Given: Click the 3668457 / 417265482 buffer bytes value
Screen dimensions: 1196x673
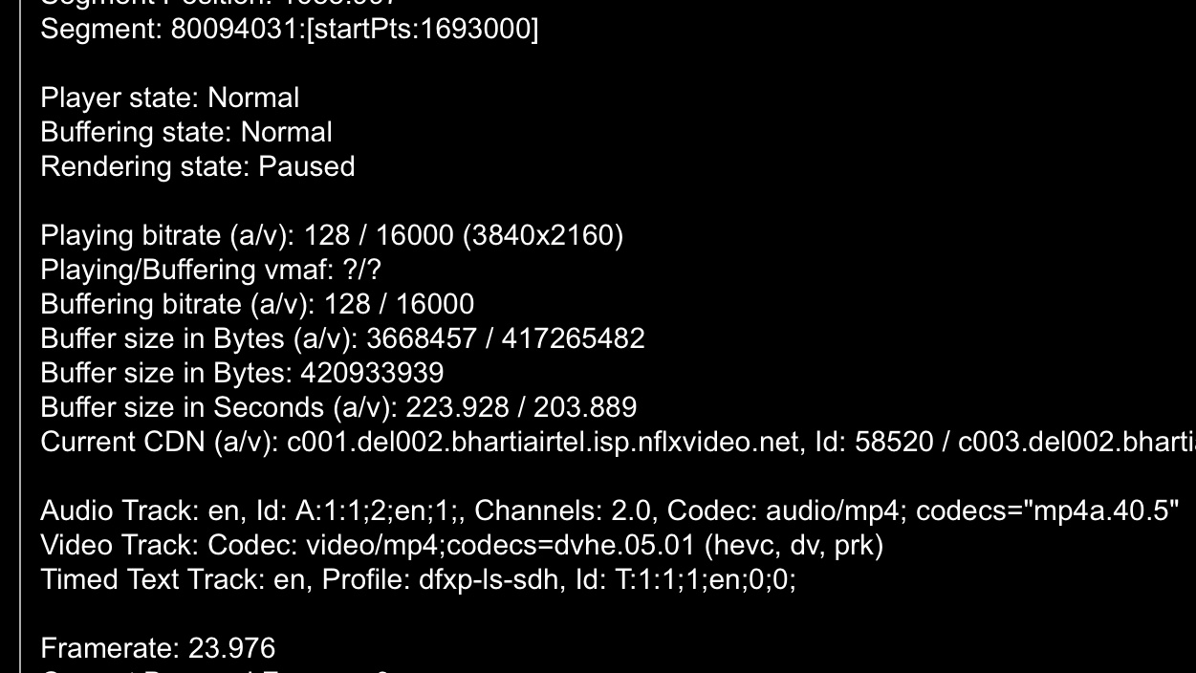Looking at the screenshot, I should click(x=505, y=338).
